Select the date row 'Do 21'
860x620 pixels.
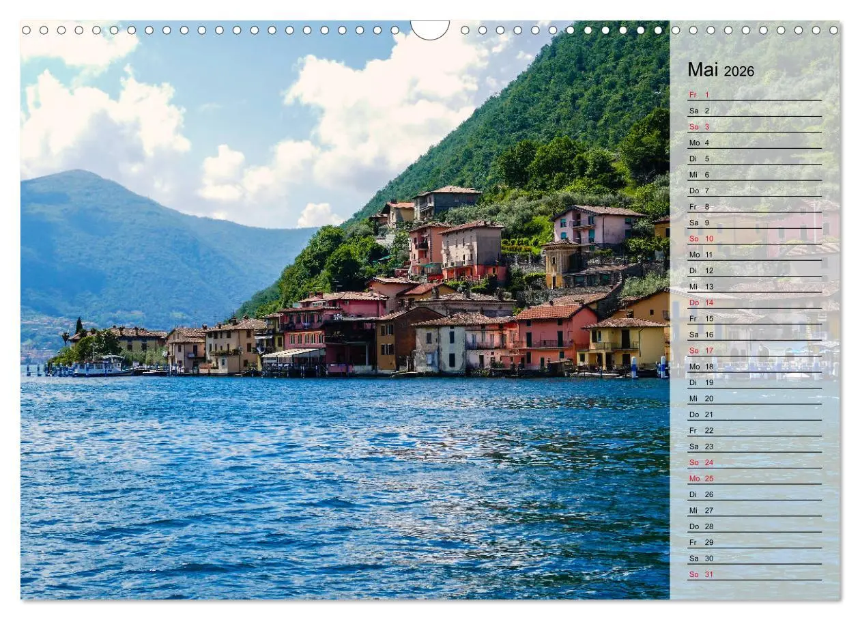(x=754, y=414)
